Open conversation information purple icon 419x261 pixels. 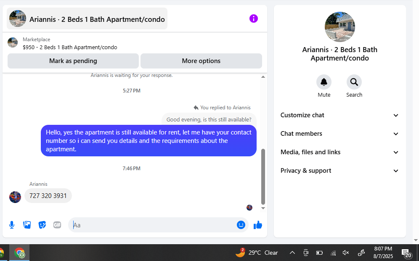(254, 18)
